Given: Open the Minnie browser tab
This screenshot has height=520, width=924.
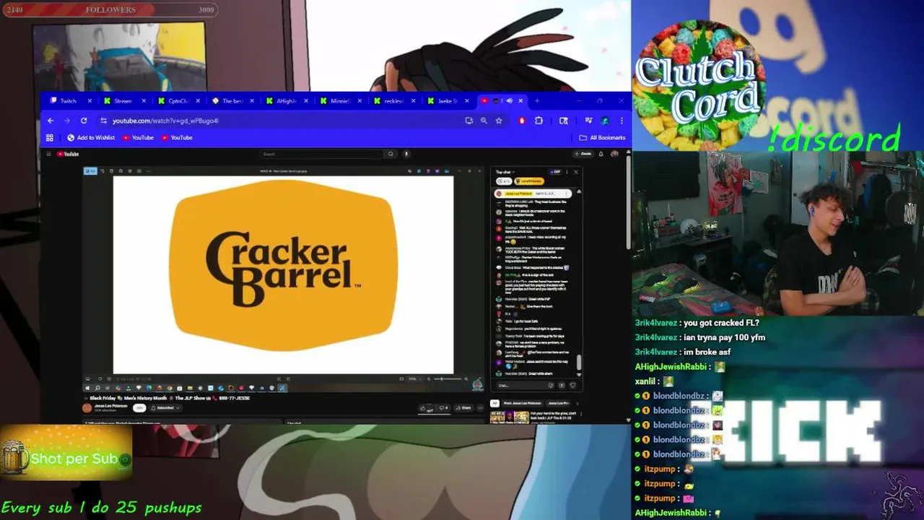Looking at the screenshot, I should [340, 101].
